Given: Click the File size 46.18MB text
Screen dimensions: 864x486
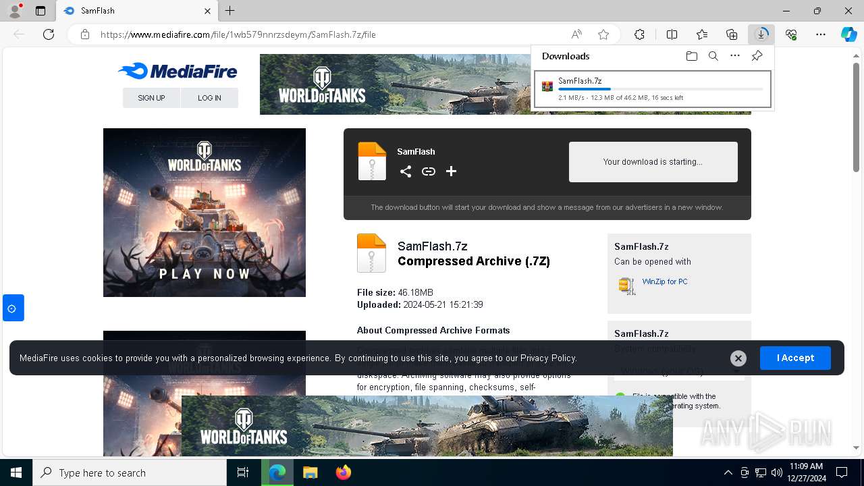Looking at the screenshot, I should tap(395, 292).
